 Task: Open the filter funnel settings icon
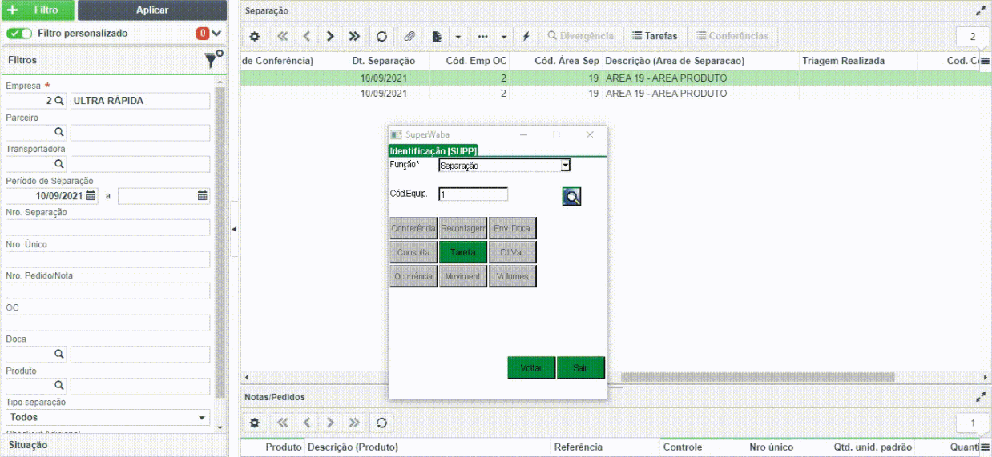(x=212, y=58)
